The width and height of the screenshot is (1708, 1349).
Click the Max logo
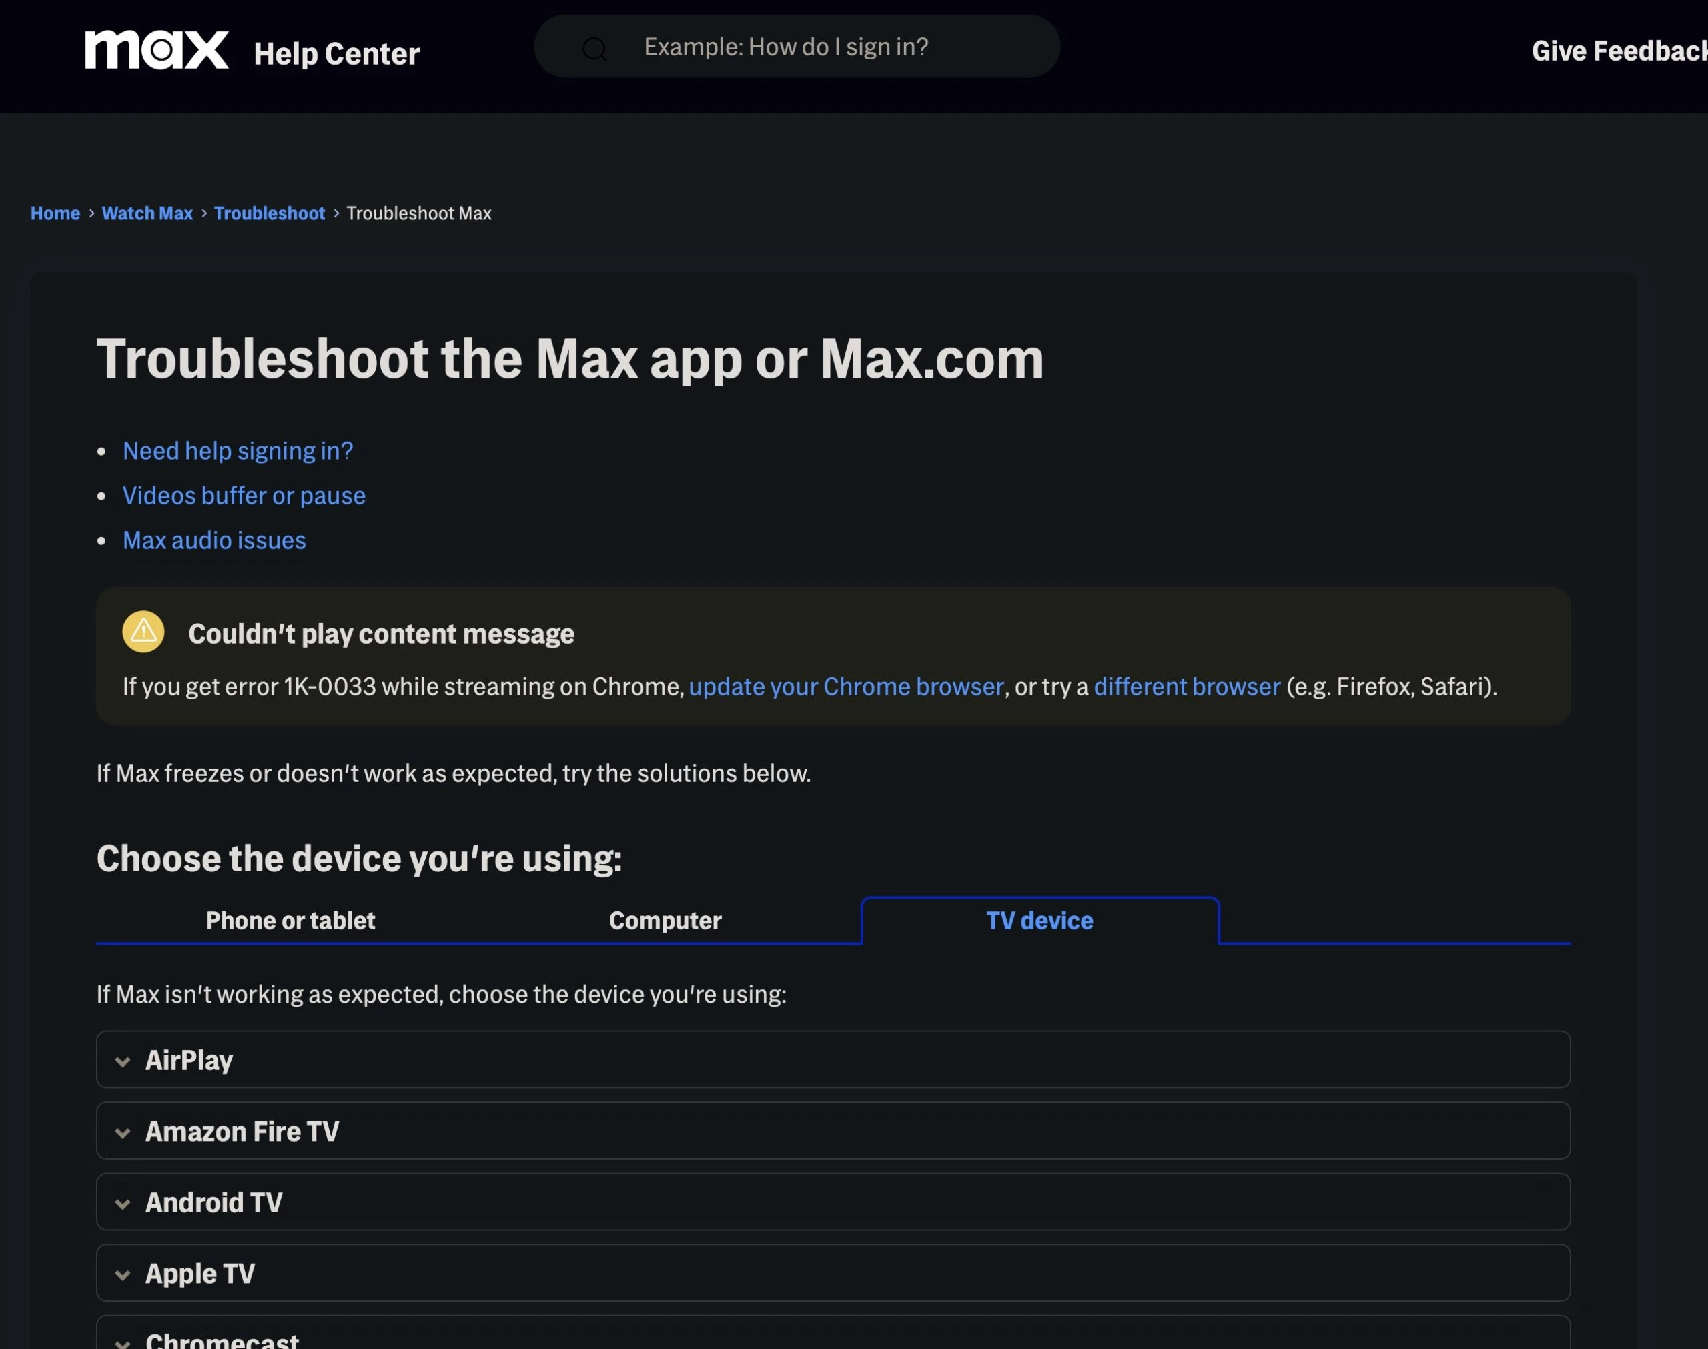[x=156, y=51]
